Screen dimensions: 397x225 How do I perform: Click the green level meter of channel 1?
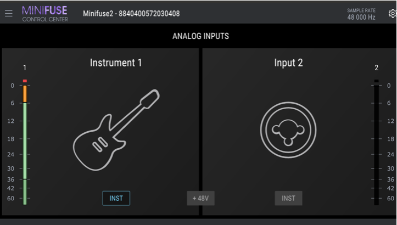pyautogui.click(x=25, y=154)
